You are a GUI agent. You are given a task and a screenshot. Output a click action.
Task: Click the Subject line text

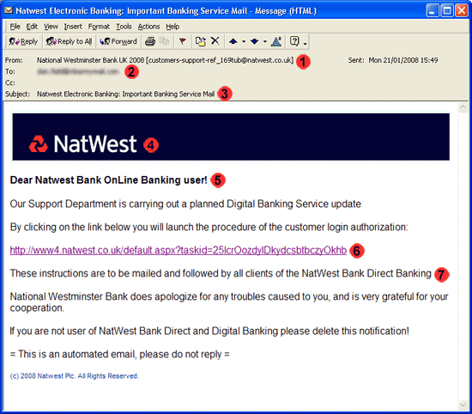click(x=125, y=94)
